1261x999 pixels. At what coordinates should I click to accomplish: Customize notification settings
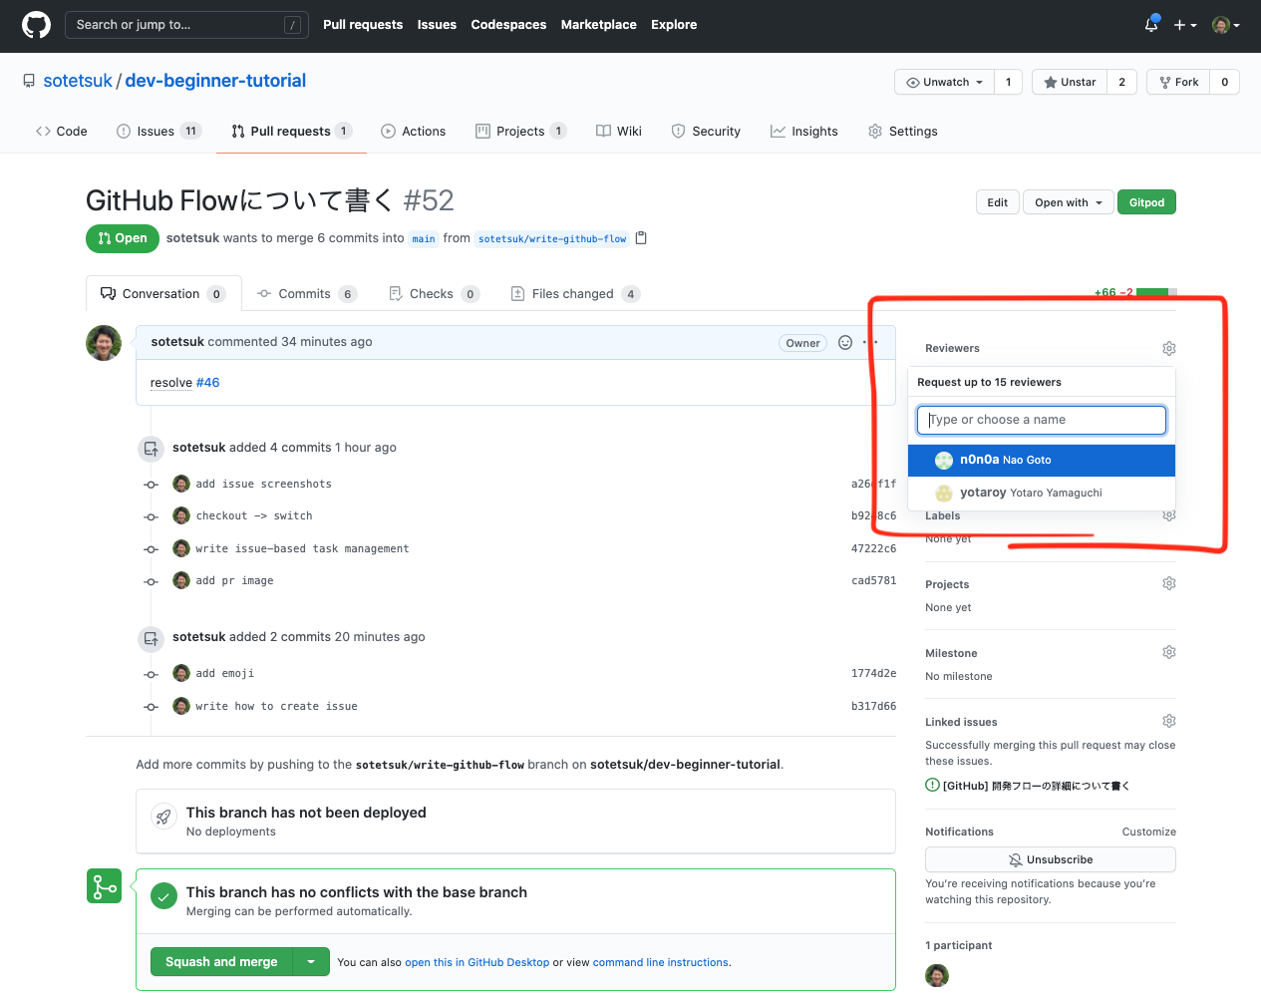(x=1149, y=832)
